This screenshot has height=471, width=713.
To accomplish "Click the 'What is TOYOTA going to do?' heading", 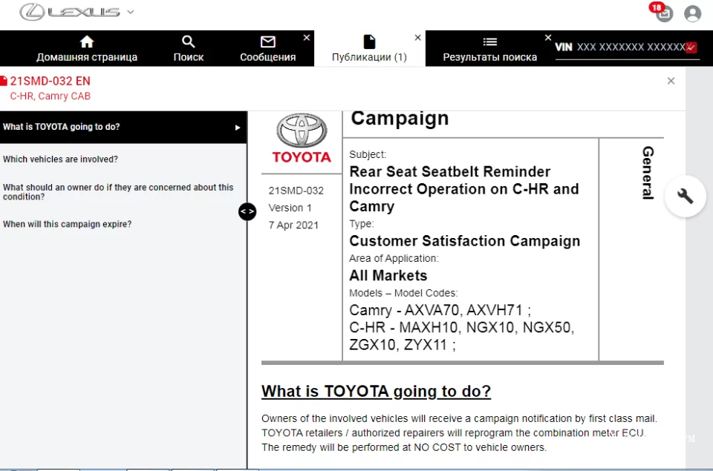I will click(376, 391).
